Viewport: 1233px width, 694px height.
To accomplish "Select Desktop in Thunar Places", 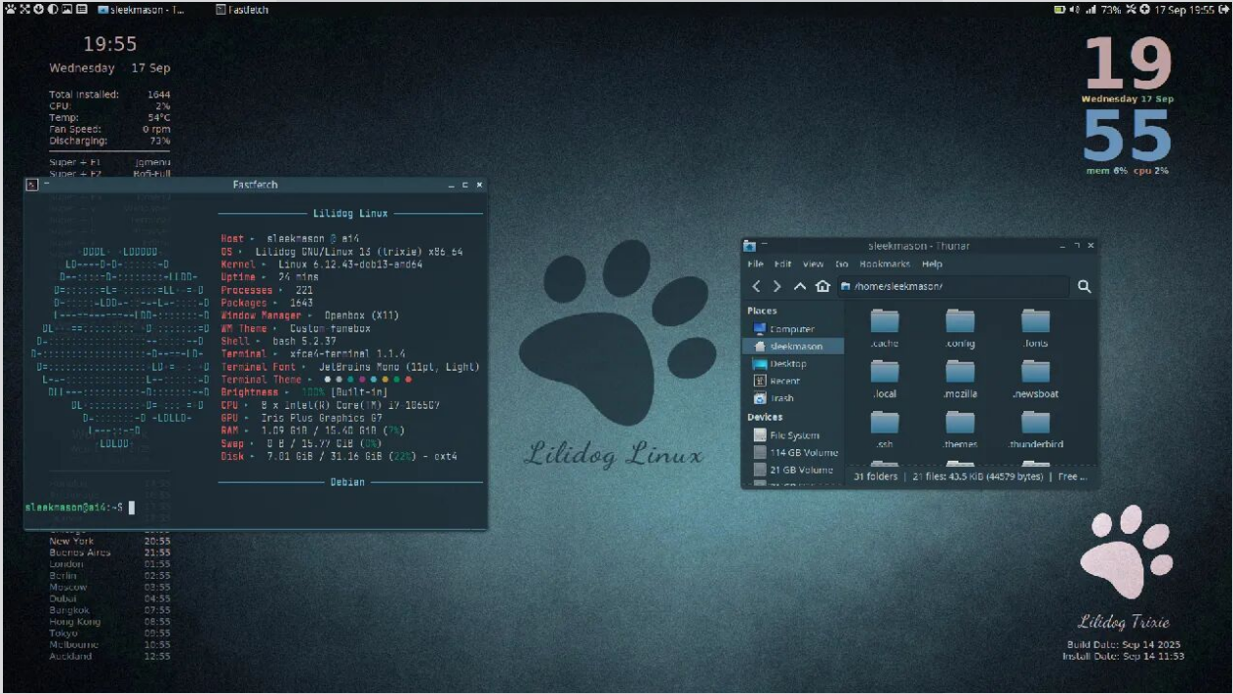I will [791, 364].
